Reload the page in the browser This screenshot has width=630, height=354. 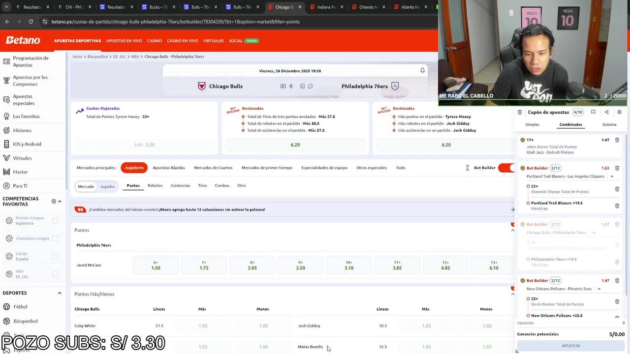pos(31,22)
